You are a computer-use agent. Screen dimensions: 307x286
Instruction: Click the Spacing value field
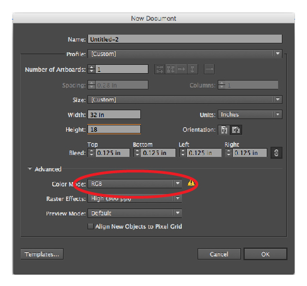122,85
